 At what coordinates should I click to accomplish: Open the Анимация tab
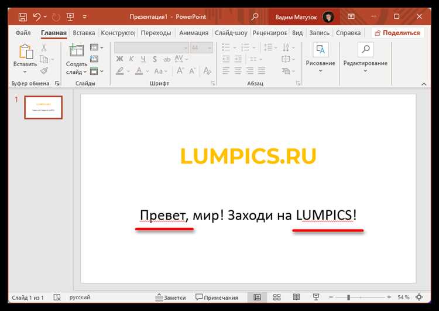(194, 33)
